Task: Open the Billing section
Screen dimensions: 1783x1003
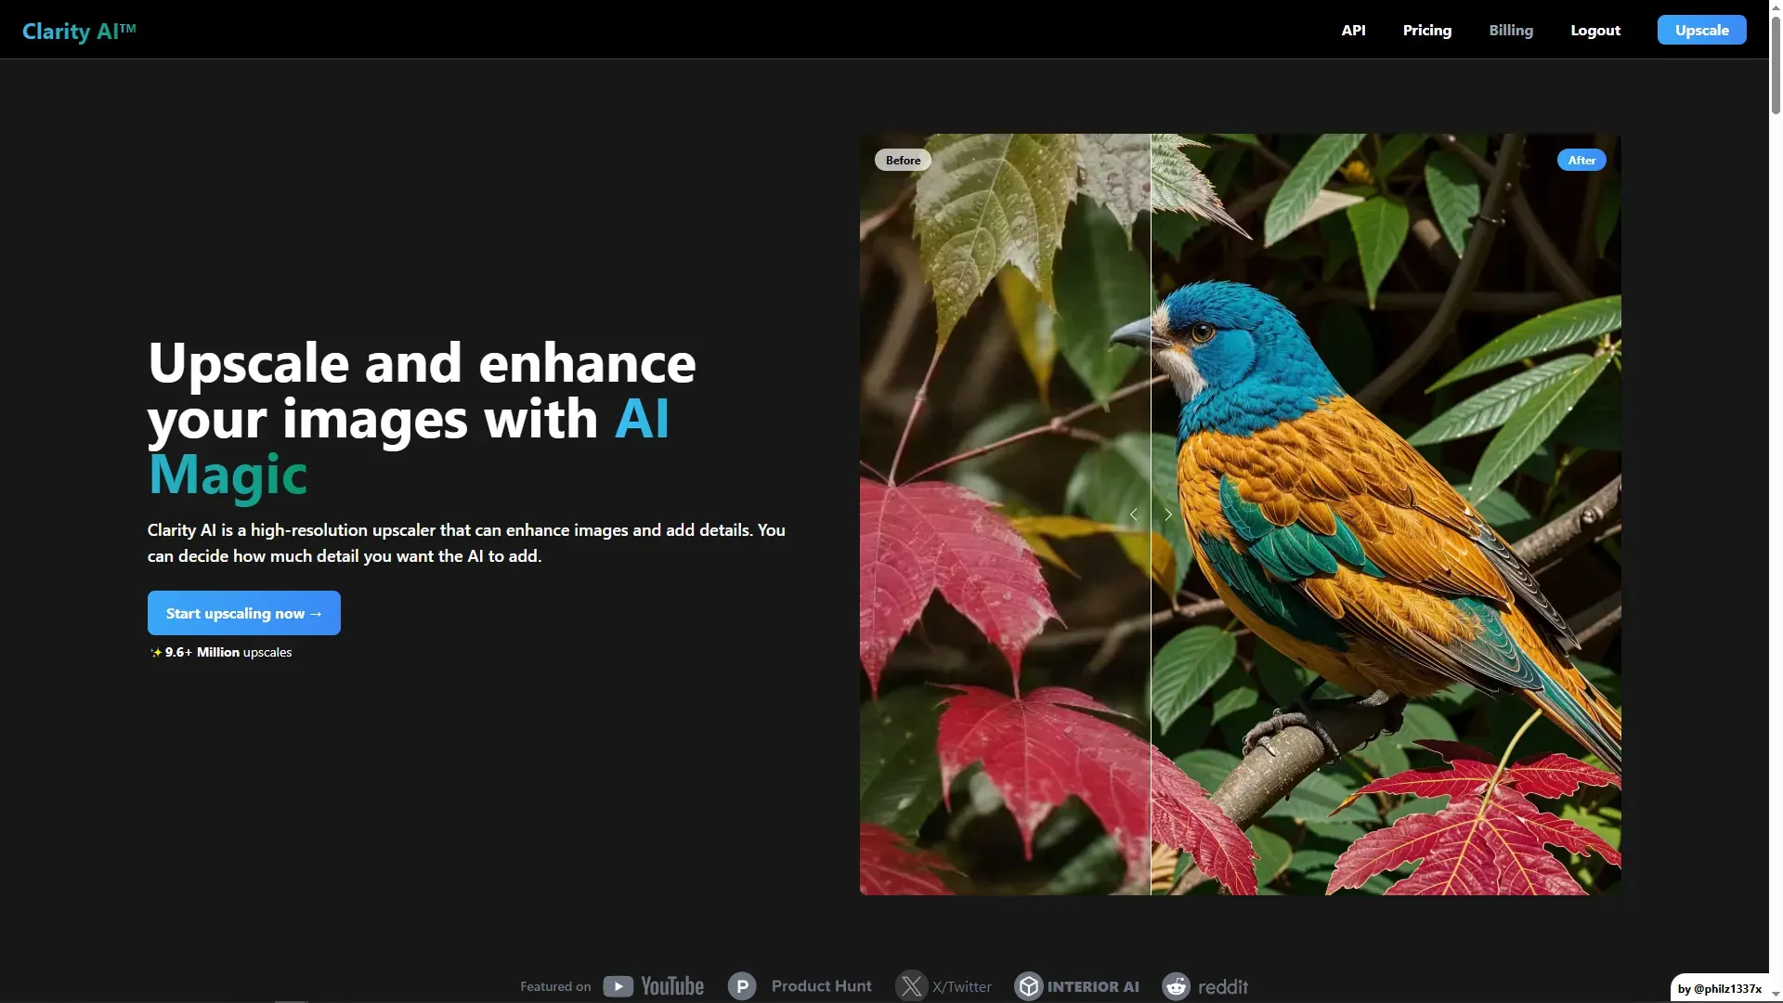Action: click(1511, 30)
